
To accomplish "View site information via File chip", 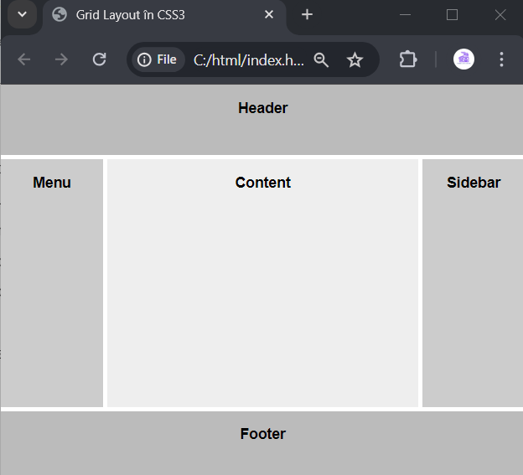I will click(158, 59).
